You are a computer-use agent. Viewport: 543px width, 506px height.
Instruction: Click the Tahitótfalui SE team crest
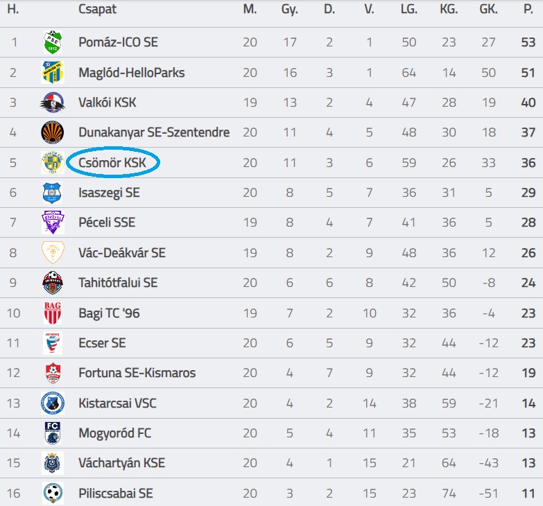click(x=53, y=283)
